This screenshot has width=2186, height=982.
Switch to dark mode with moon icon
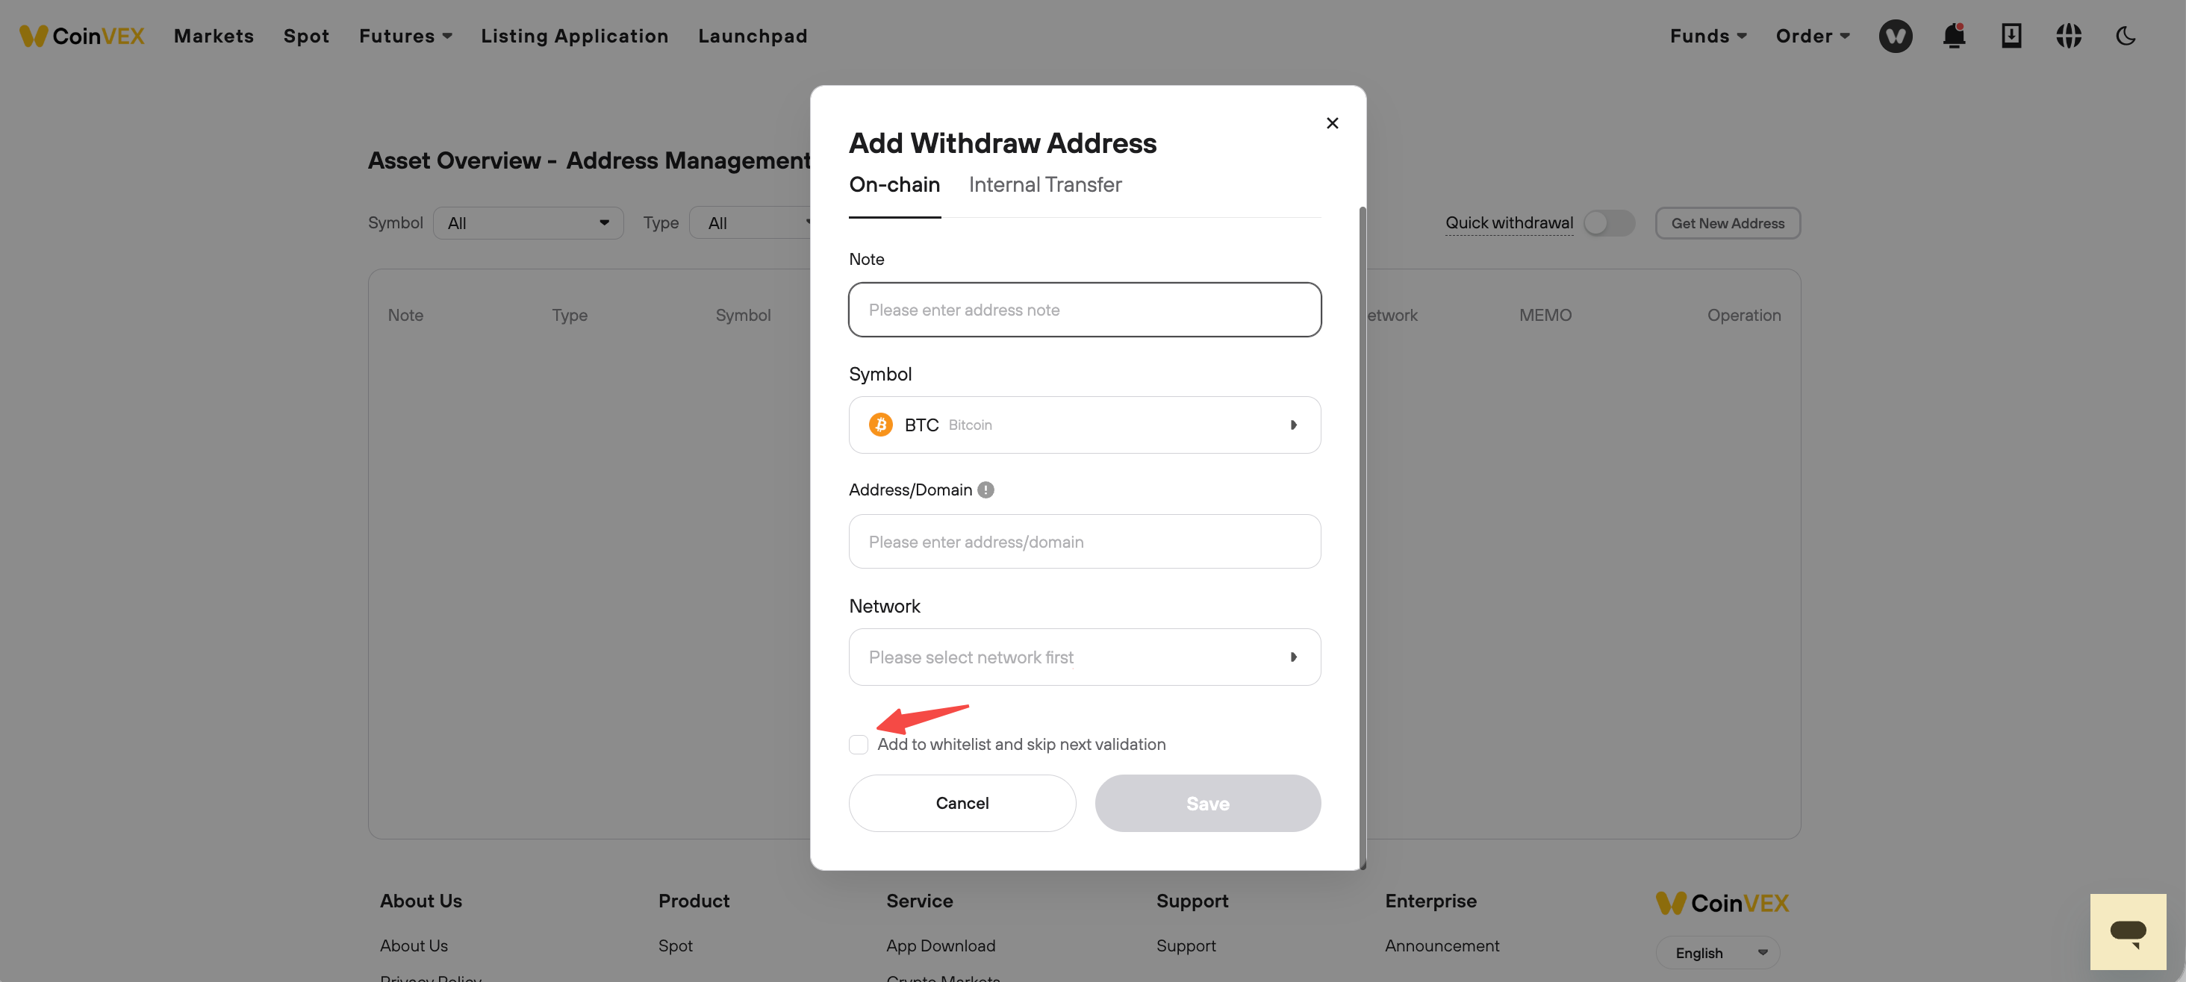pos(2125,36)
